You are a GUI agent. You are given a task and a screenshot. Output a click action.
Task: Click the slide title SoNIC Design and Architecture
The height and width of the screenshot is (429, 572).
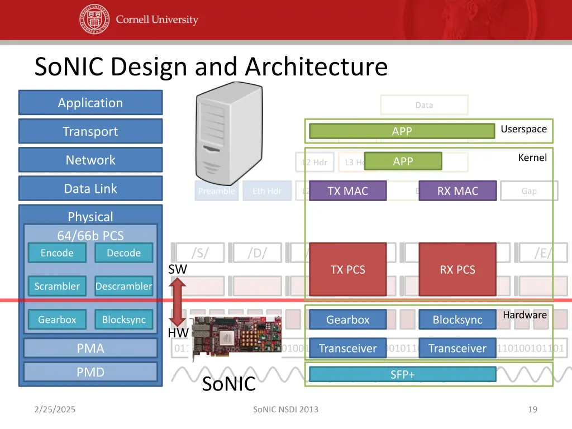coord(211,67)
